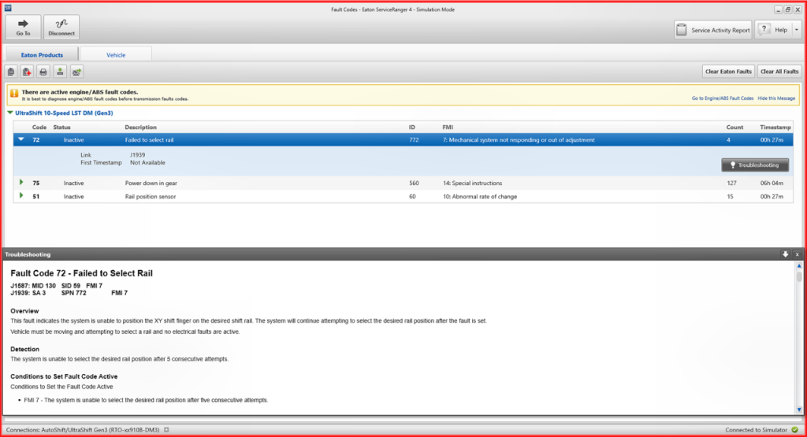Open the Service Activity Report
The height and width of the screenshot is (437, 807).
712,30
